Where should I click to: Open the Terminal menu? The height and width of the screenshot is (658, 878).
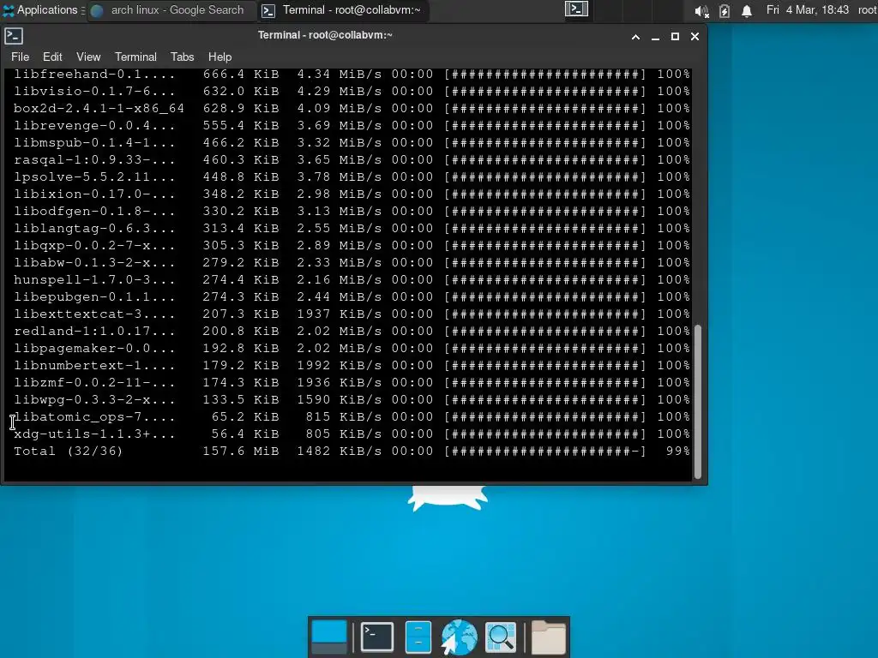coord(135,57)
